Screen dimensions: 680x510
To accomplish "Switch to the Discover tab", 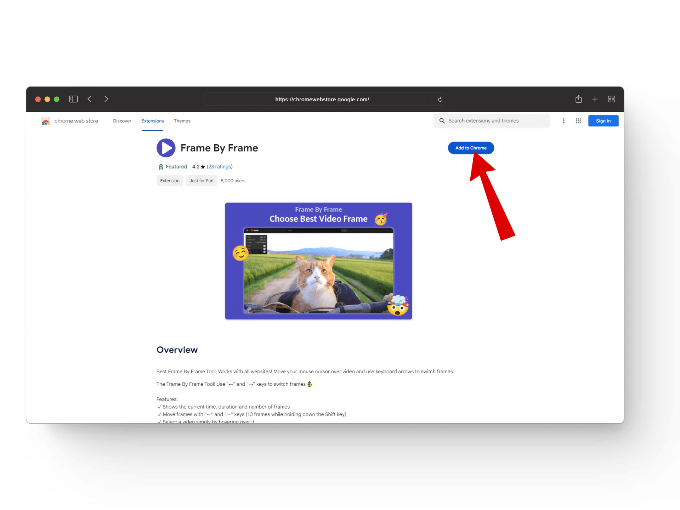I will 122,121.
